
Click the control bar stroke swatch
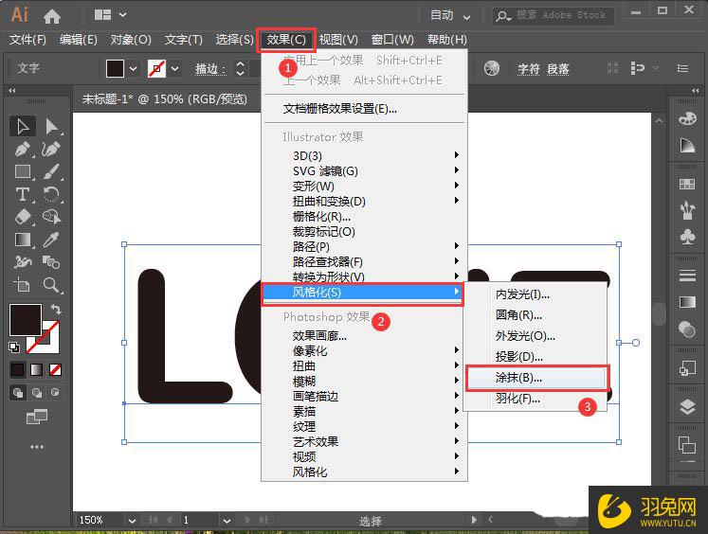pyautogui.click(x=156, y=69)
